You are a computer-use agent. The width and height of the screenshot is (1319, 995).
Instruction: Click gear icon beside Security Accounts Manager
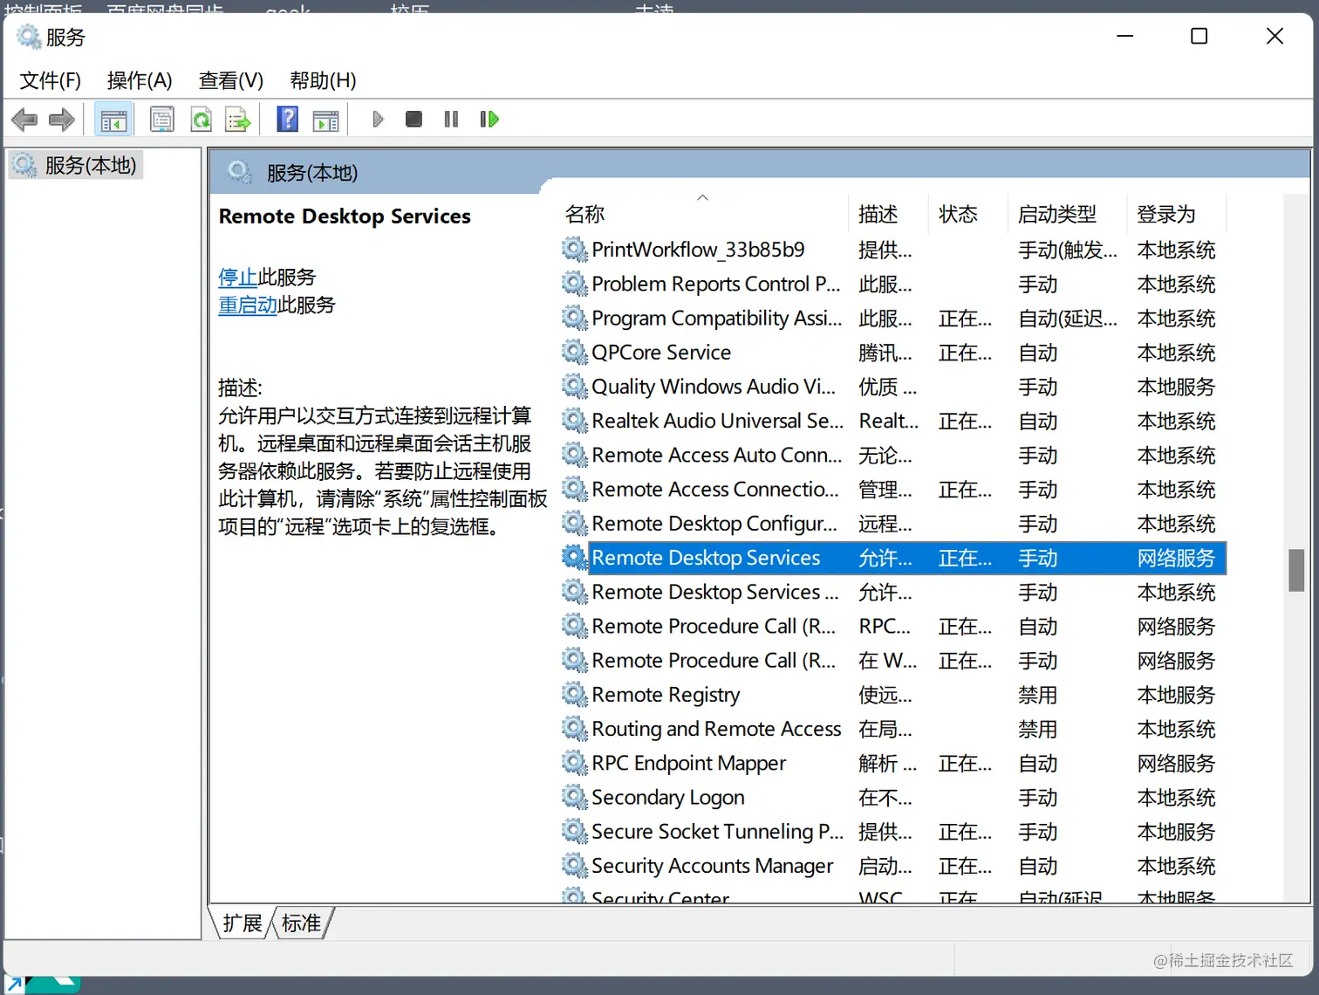(574, 865)
